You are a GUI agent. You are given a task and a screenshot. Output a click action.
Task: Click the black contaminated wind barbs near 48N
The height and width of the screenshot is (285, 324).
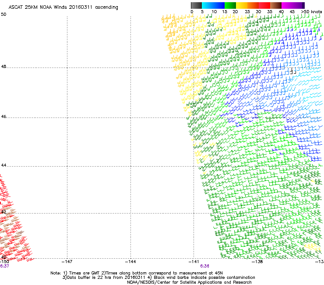[293, 71]
